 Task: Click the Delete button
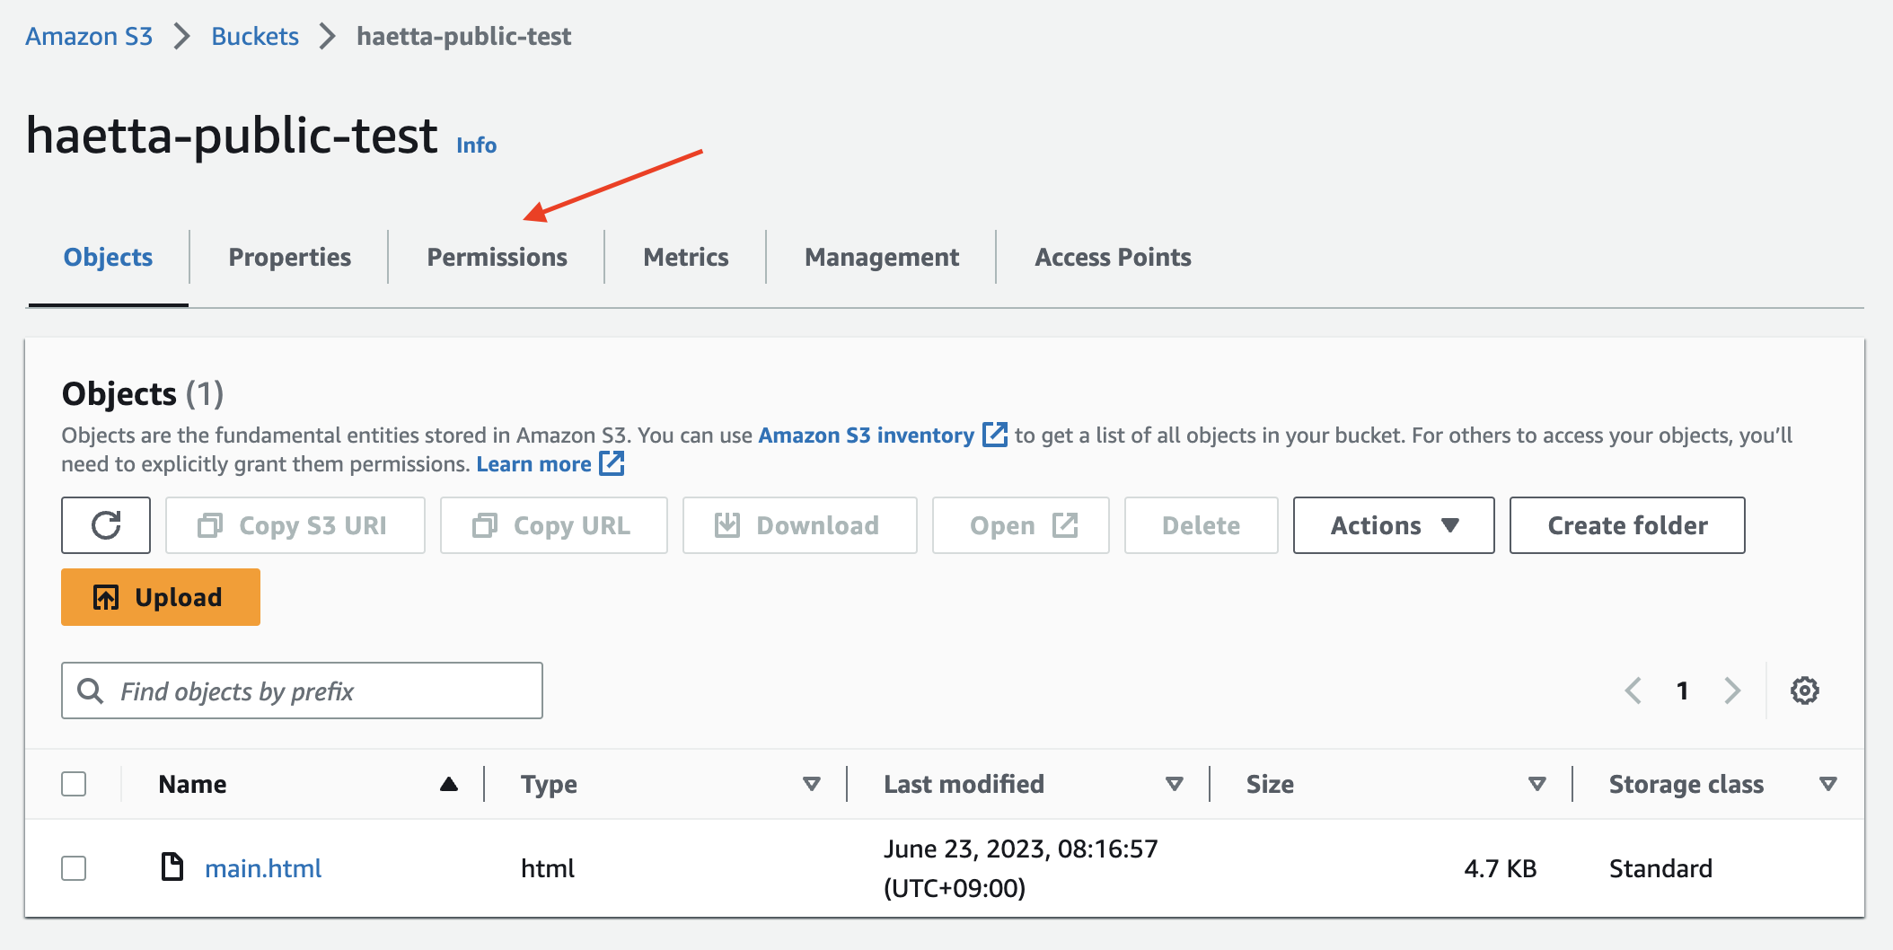(x=1202, y=525)
